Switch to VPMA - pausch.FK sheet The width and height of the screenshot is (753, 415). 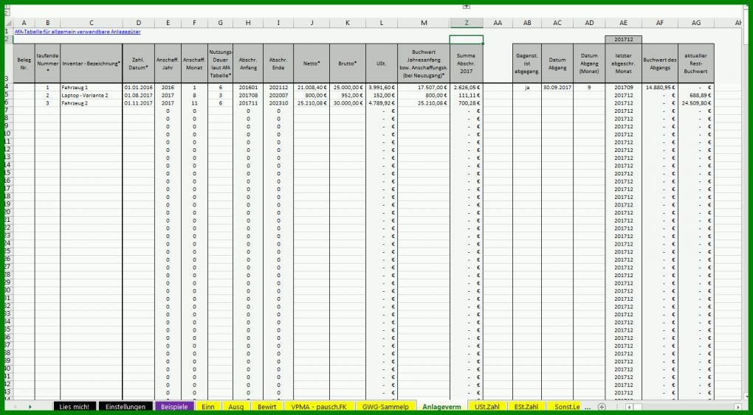[319, 407]
